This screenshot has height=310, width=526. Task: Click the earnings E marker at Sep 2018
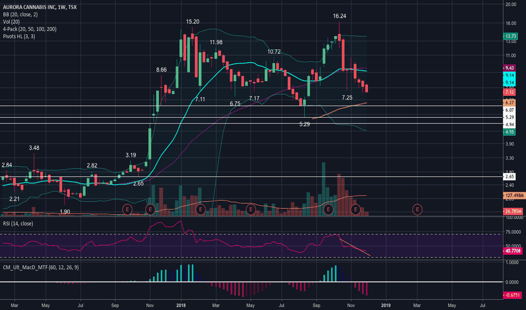pyautogui.click(x=328, y=210)
